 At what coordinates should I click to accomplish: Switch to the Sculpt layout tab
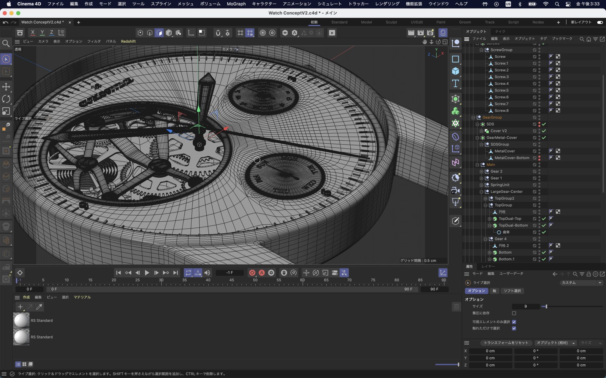click(391, 22)
